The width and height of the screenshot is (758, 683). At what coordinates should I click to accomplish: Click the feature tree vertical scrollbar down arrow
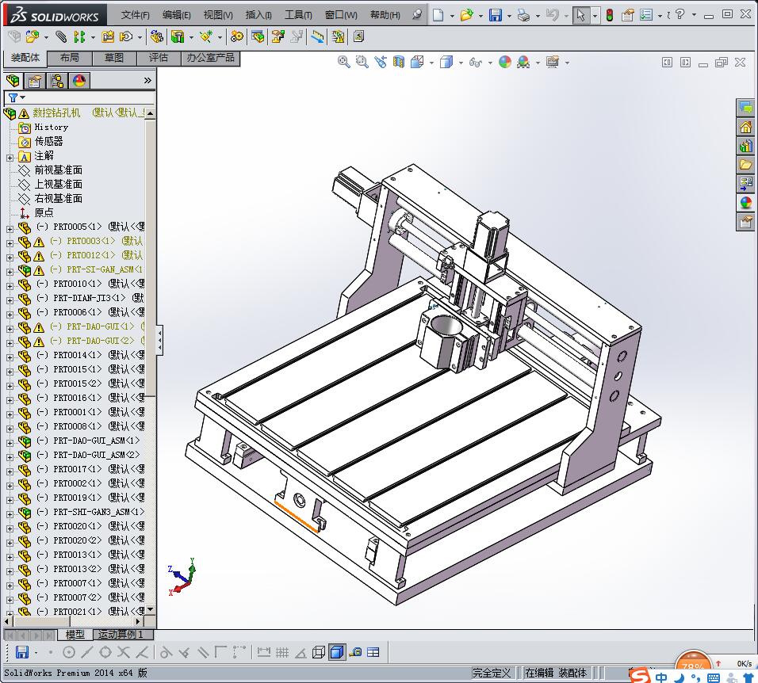tap(151, 610)
